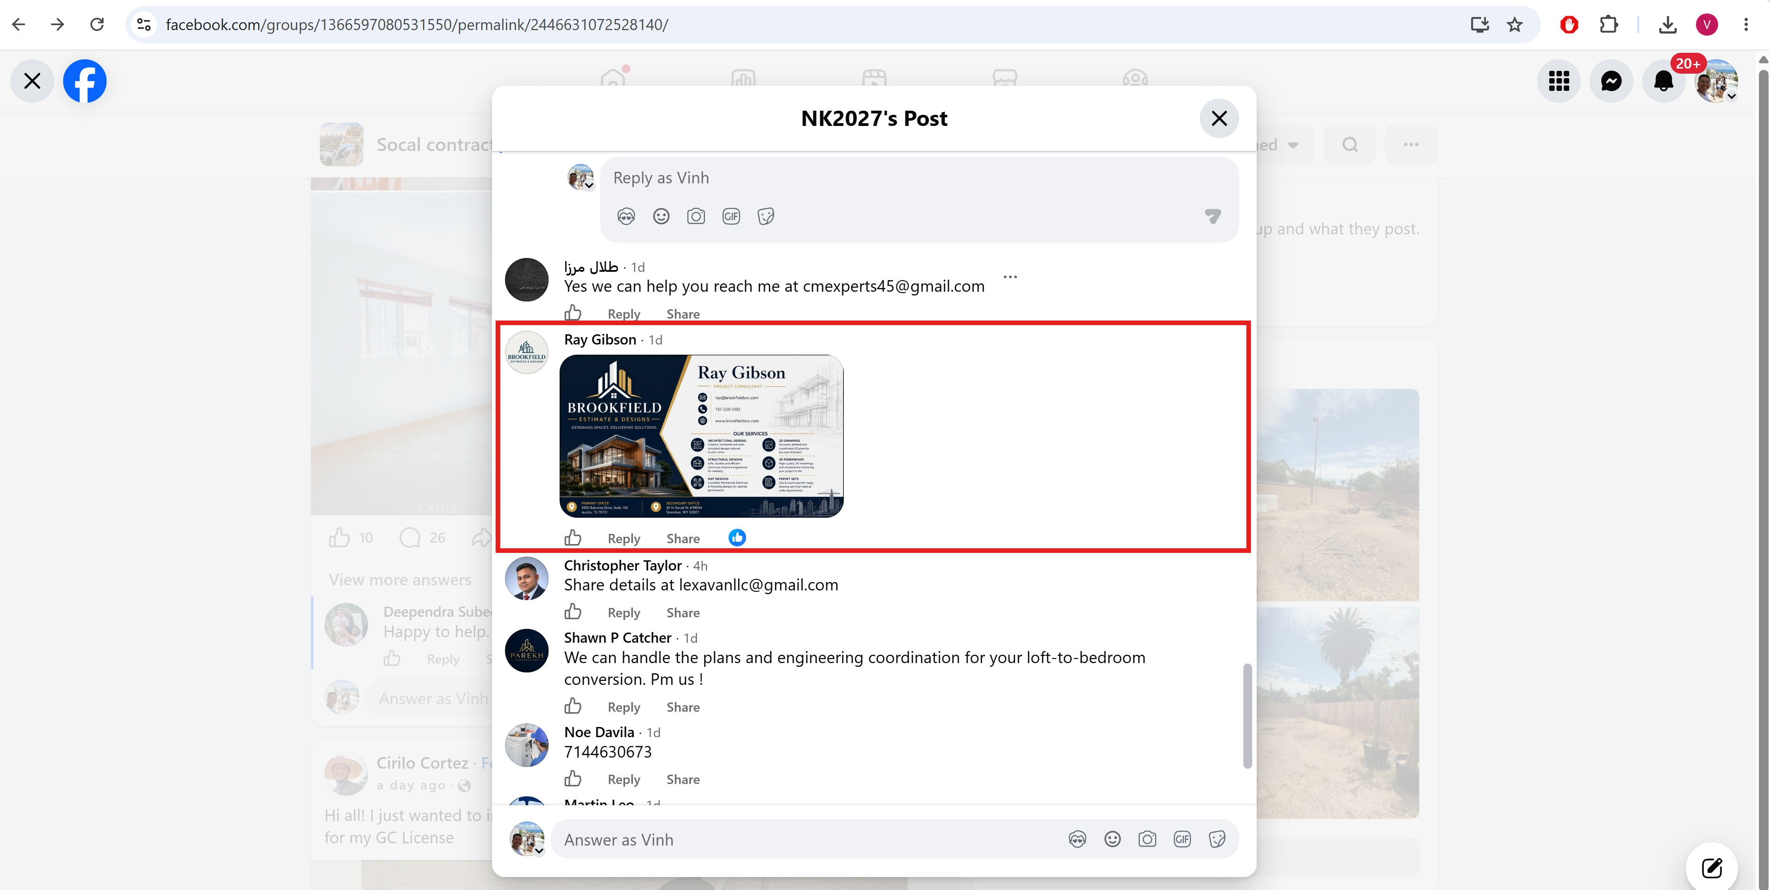Like Noe Davila's comment
This screenshot has height=890, width=1770.
pyautogui.click(x=573, y=779)
